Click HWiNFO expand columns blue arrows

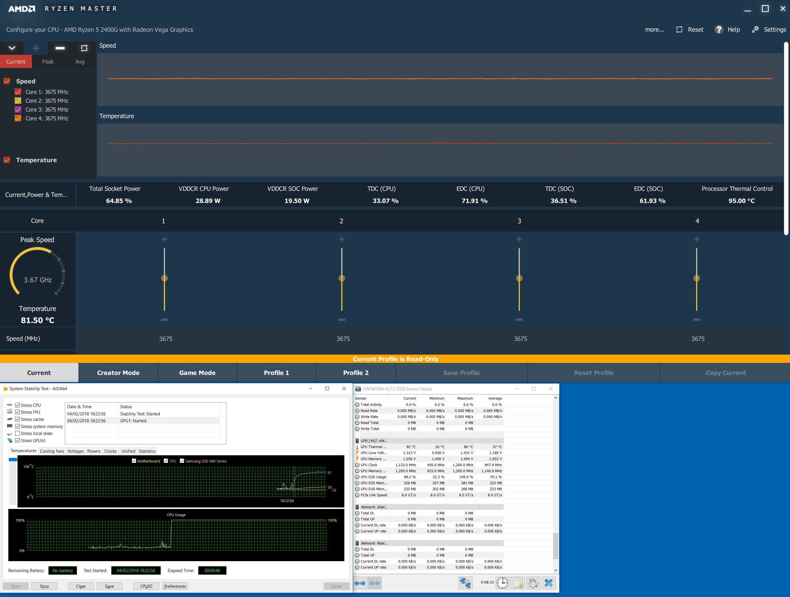pos(360,583)
